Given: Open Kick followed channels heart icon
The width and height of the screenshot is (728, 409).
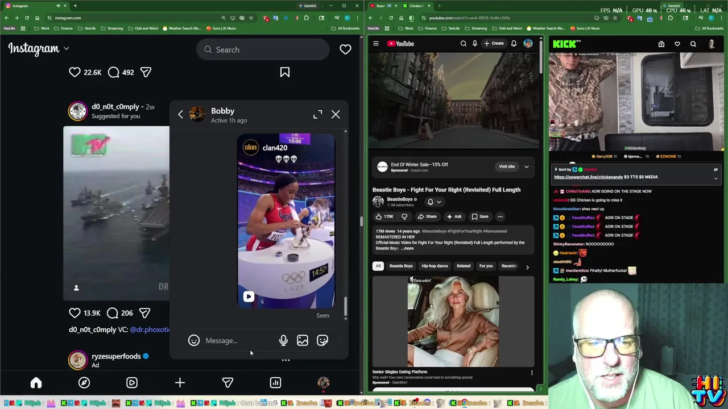Looking at the screenshot, I should click(677, 44).
